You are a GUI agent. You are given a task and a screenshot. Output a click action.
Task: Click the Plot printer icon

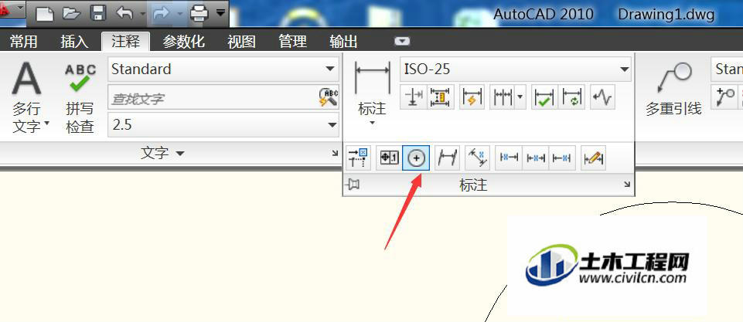[x=199, y=13]
